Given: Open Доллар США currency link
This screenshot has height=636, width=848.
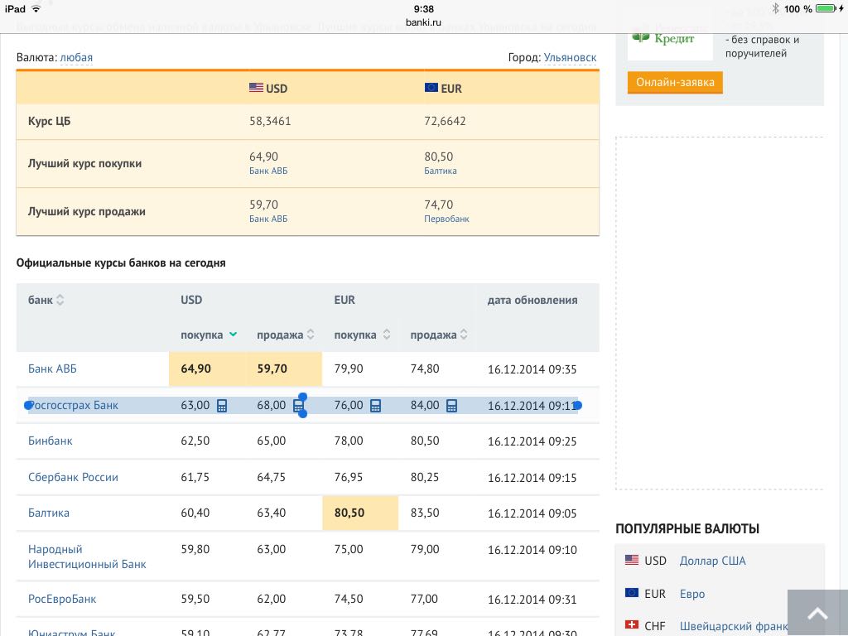Looking at the screenshot, I should pyautogui.click(x=712, y=561).
